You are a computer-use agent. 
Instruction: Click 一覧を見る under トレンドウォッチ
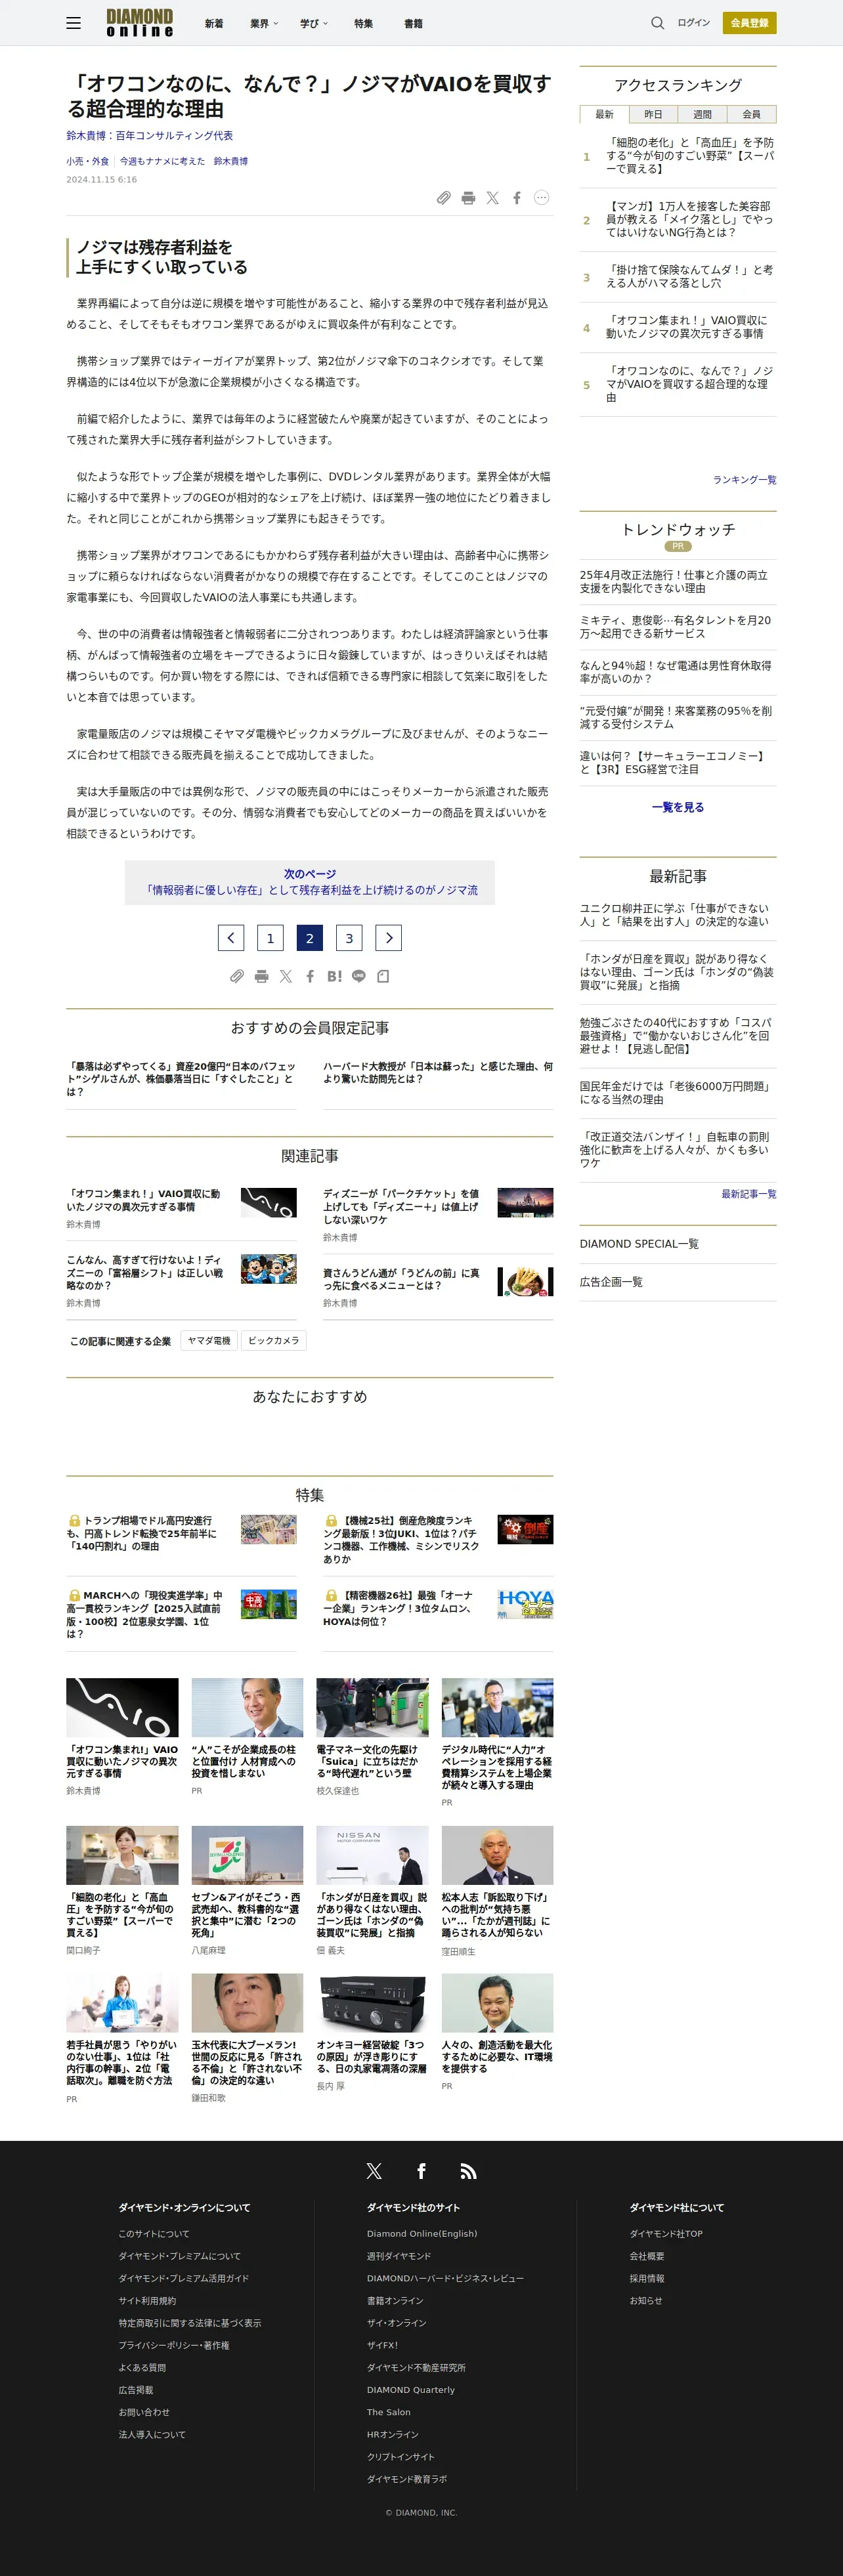(678, 807)
